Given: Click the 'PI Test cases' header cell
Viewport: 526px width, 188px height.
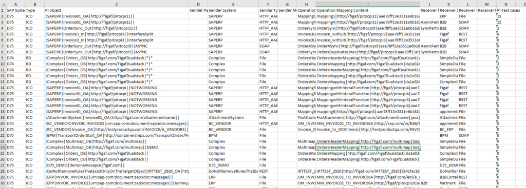Looking at the screenshot, I should click(505, 10).
